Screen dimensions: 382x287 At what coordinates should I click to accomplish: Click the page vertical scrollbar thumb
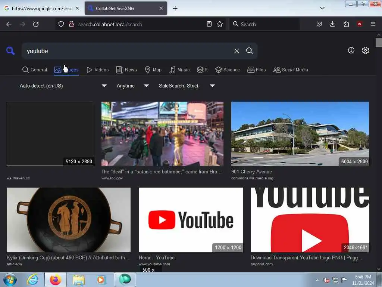click(x=379, y=43)
